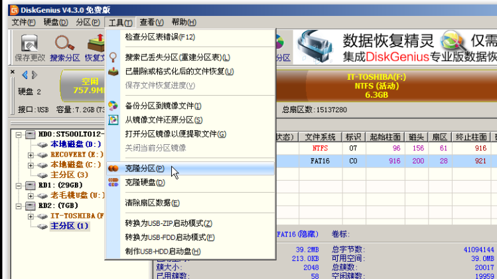The height and width of the screenshot is (279, 497).
Task: Click the C0 identifier cell
Action: click(354, 161)
